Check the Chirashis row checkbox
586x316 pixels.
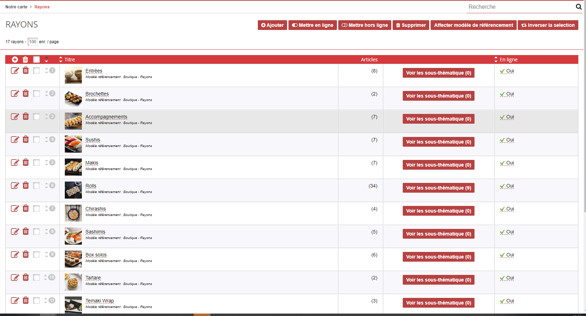[x=36, y=209]
